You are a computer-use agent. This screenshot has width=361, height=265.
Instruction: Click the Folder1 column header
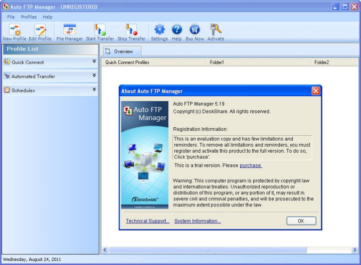pyautogui.click(x=258, y=62)
